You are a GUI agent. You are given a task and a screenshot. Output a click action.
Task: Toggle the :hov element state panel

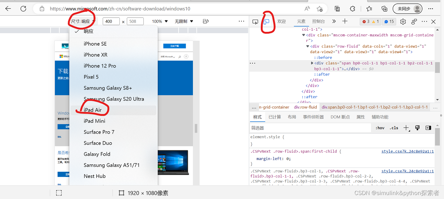coord(380,128)
